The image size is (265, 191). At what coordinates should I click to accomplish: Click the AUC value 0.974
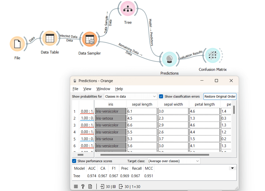click(x=92, y=176)
